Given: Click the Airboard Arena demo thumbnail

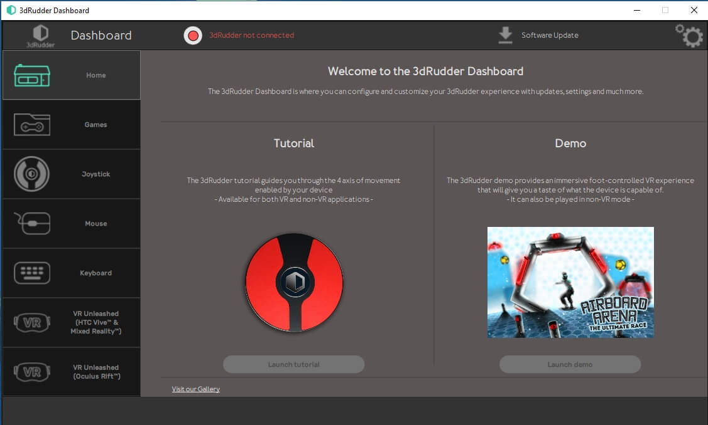Looking at the screenshot, I should (570, 282).
